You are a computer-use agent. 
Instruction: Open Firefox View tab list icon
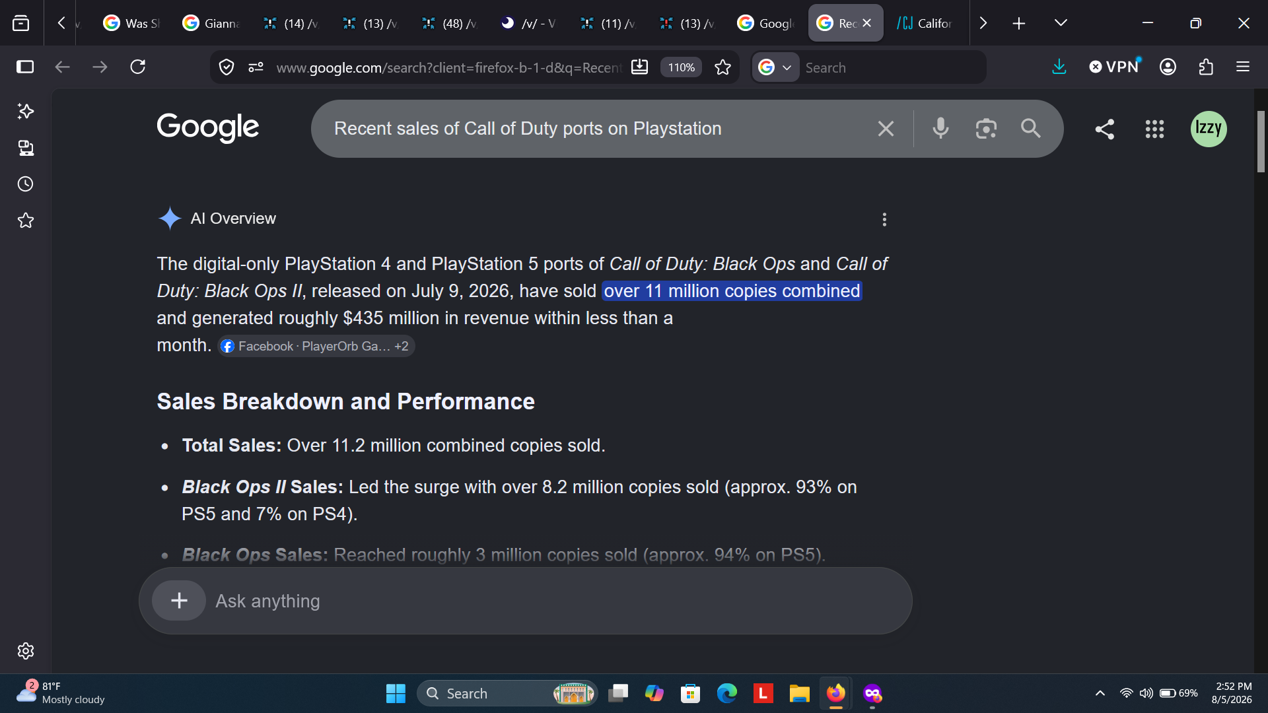[21, 23]
